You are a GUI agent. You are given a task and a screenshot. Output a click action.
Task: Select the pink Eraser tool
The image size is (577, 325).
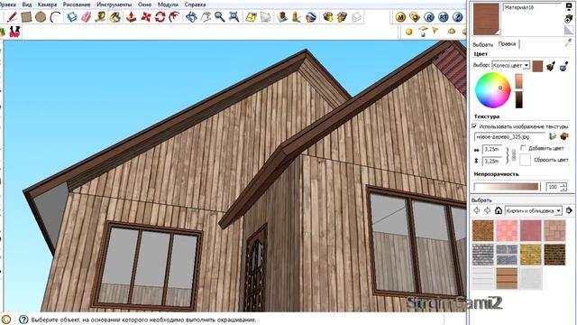86,17
